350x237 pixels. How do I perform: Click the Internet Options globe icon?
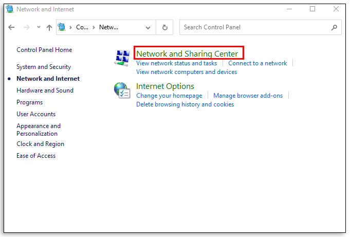(122, 90)
